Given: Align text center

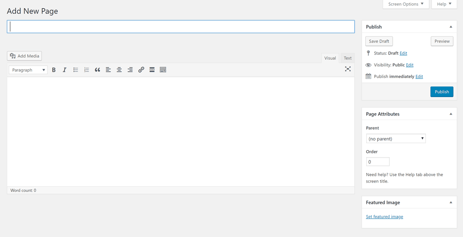Looking at the screenshot, I should 119,70.
